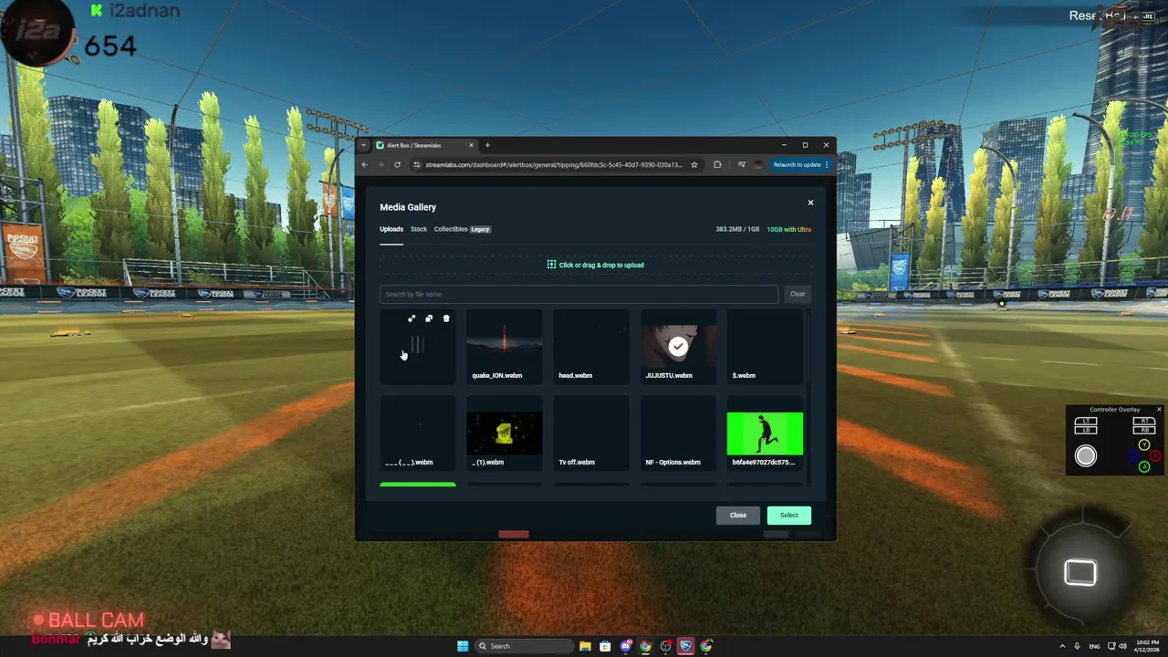The image size is (1168, 657).
Task: Open a new browser tab
Action: pyautogui.click(x=487, y=145)
